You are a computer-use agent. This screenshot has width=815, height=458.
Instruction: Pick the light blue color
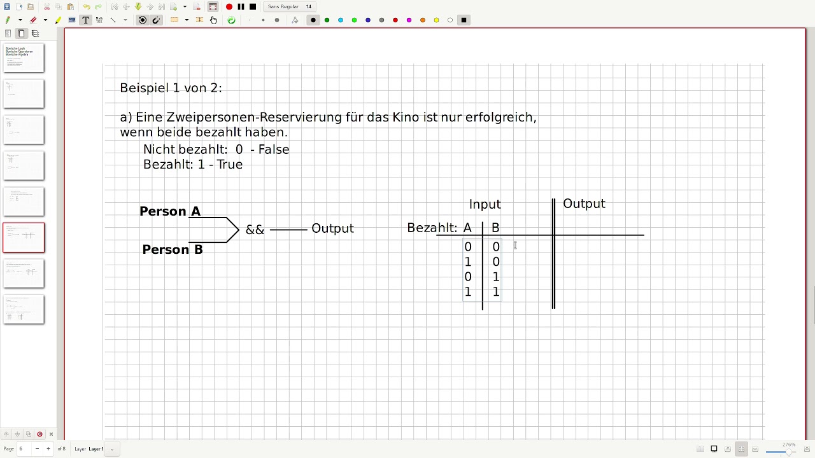[x=341, y=20]
